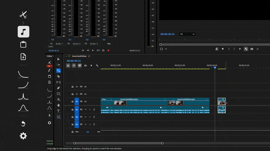Click the timeline timecode 00:00:30:31
The image size is (270, 151).
(x=74, y=61)
